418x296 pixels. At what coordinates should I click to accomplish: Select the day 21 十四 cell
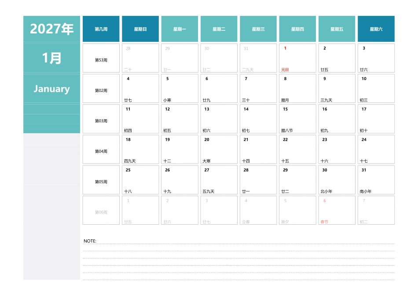point(258,149)
